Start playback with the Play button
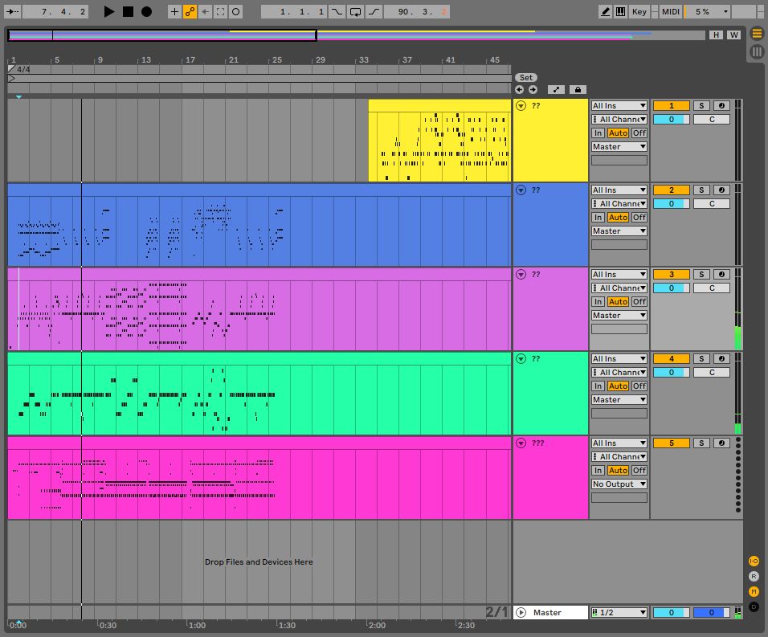This screenshot has width=768, height=637. pyautogui.click(x=108, y=12)
